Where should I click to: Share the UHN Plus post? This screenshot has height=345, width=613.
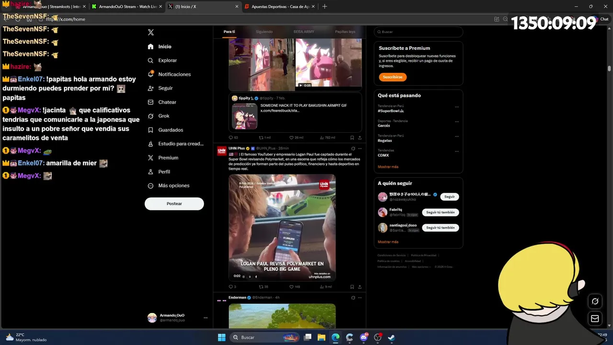pyautogui.click(x=360, y=287)
